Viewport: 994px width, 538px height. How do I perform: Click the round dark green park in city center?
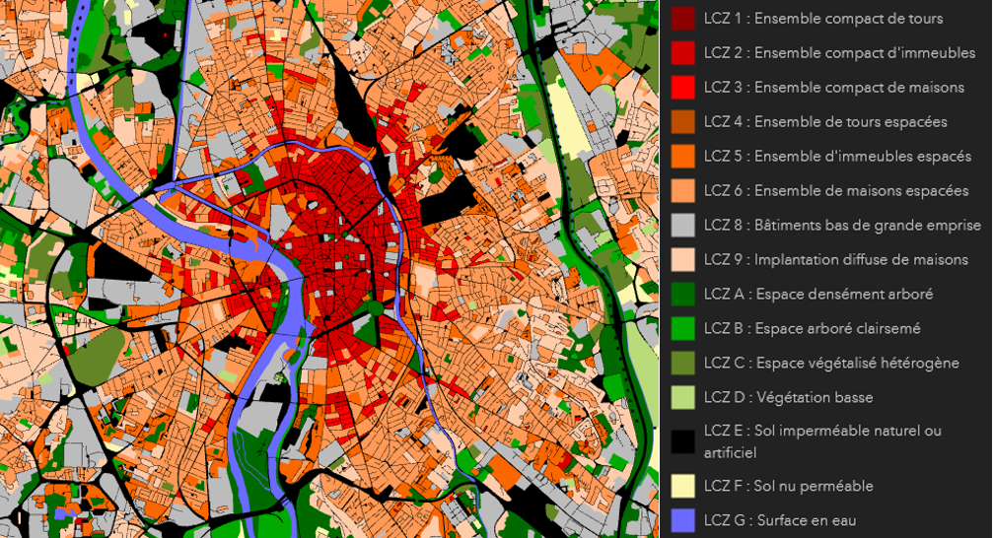[x=375, y=308]
